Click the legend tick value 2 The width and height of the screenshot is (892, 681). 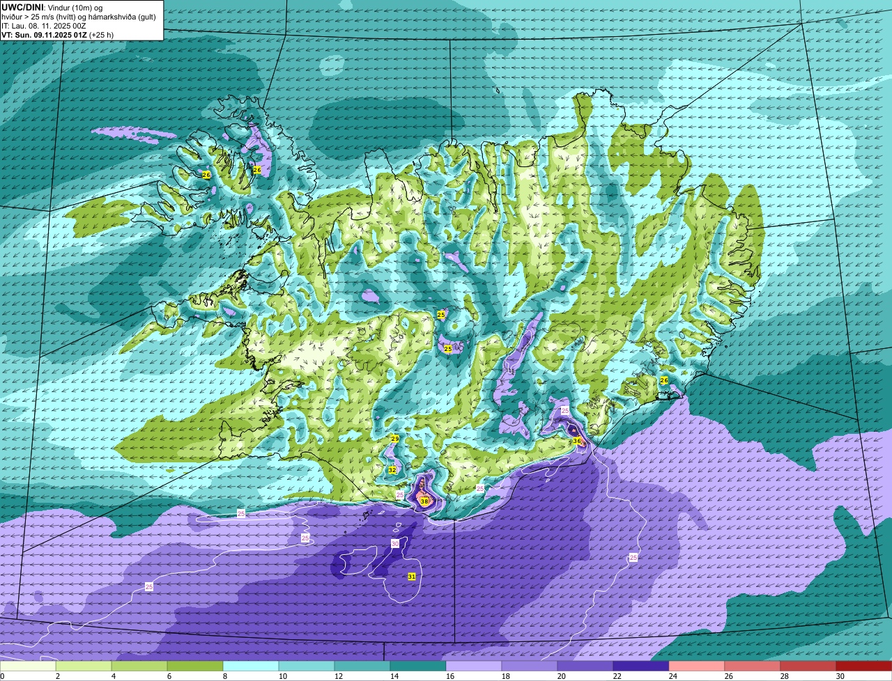click(x=58, y=676)
